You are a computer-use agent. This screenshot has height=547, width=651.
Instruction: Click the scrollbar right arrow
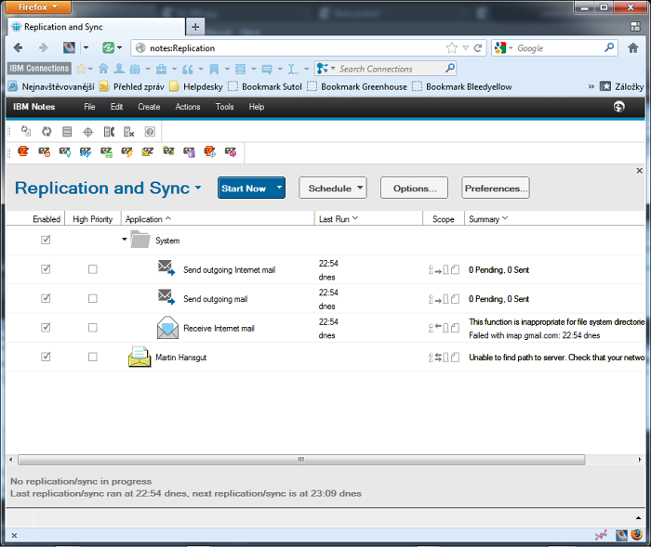(x=640, y=460)
